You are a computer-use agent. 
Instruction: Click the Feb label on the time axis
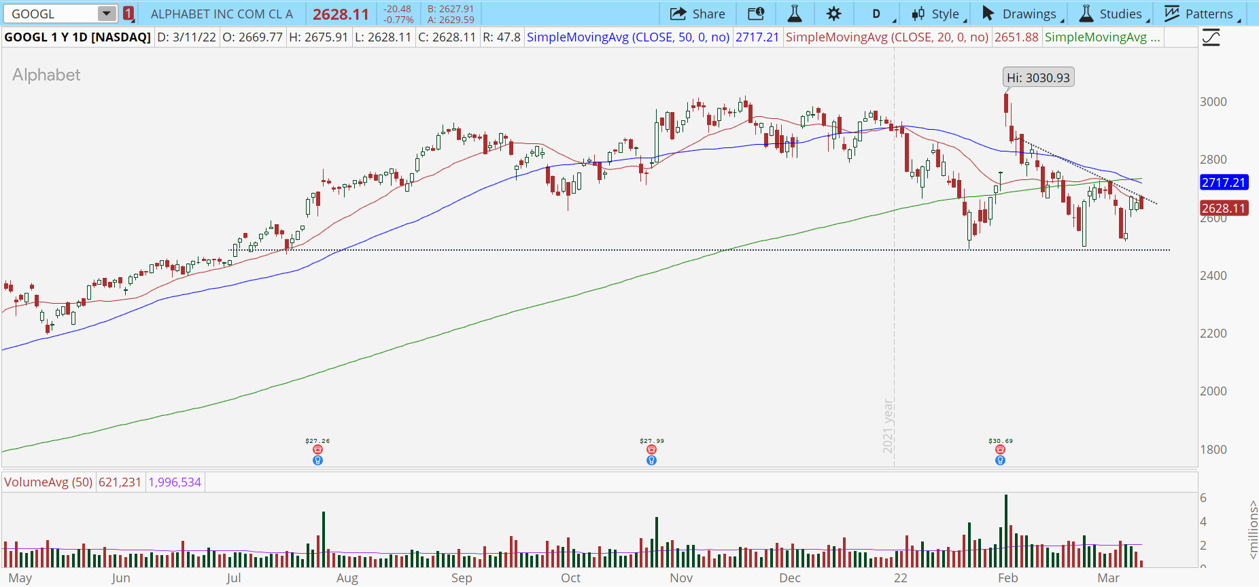tap(1008, 577)
